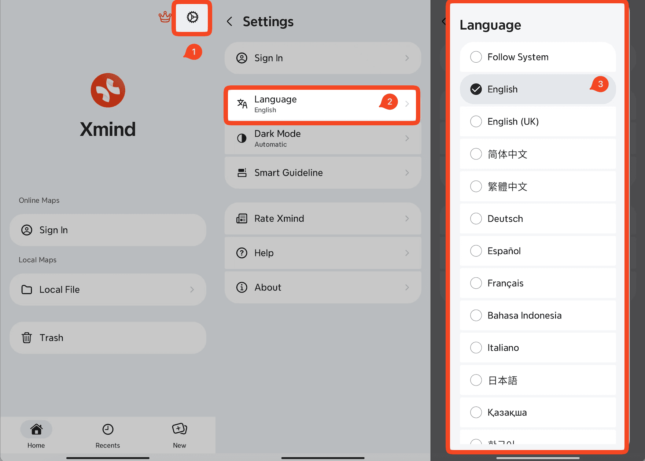645x461 pixels.
Task: Click the user icon beside Online Maps Sign In
Action: point(27,230)
